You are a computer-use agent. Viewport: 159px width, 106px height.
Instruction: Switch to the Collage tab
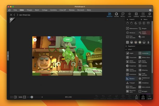(x=45, y=10)
